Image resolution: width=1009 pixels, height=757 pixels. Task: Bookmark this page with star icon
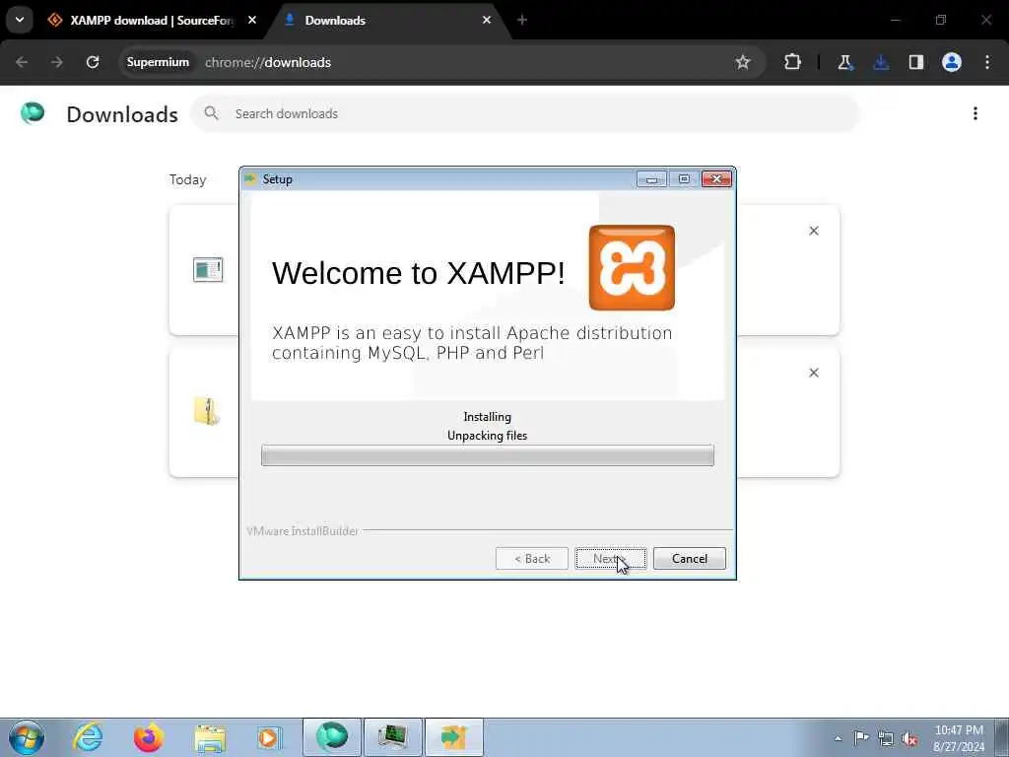[743, 62]
